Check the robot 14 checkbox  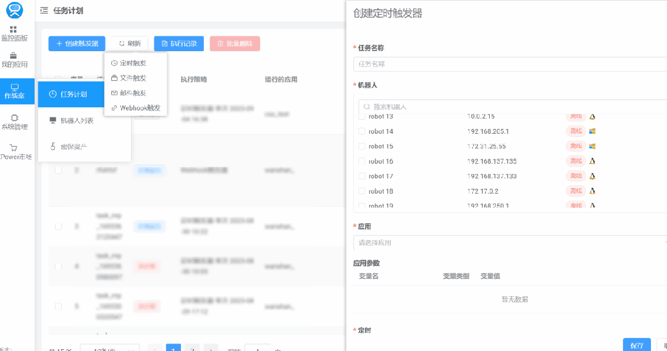[361, 131]
